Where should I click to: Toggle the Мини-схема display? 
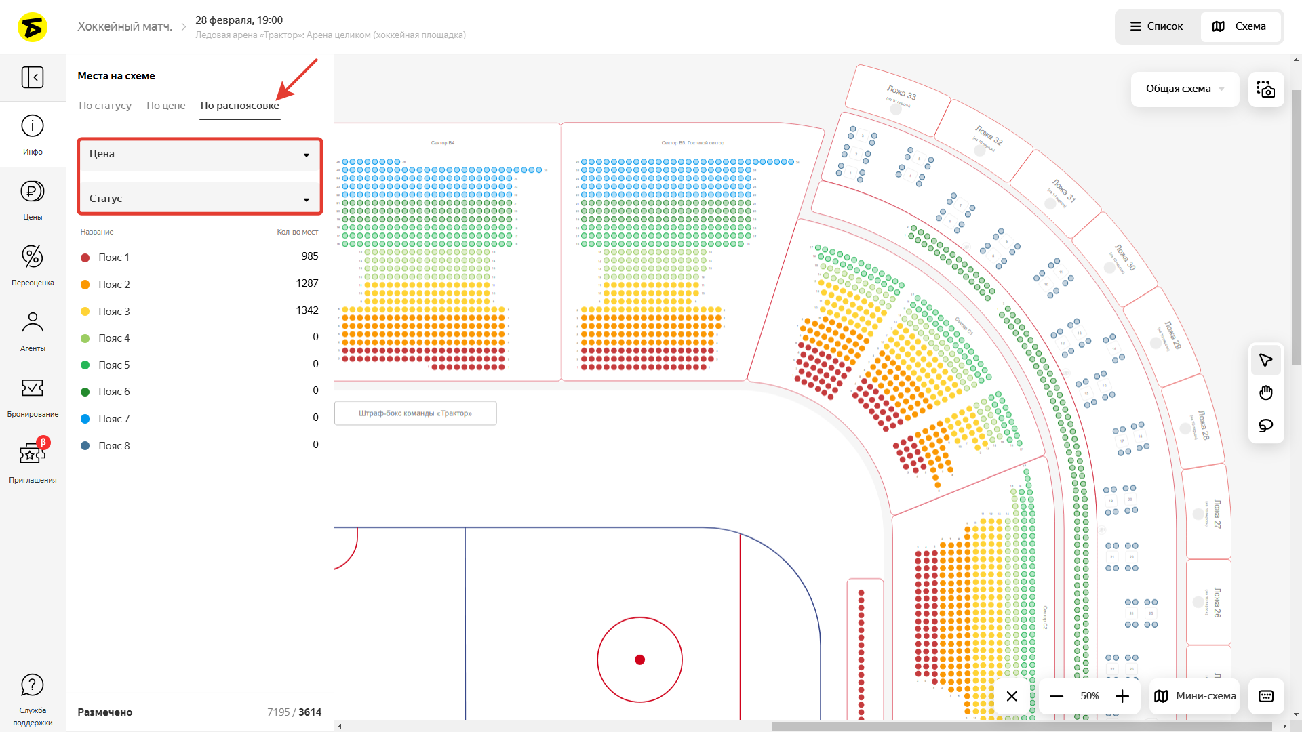(1195, 696)
